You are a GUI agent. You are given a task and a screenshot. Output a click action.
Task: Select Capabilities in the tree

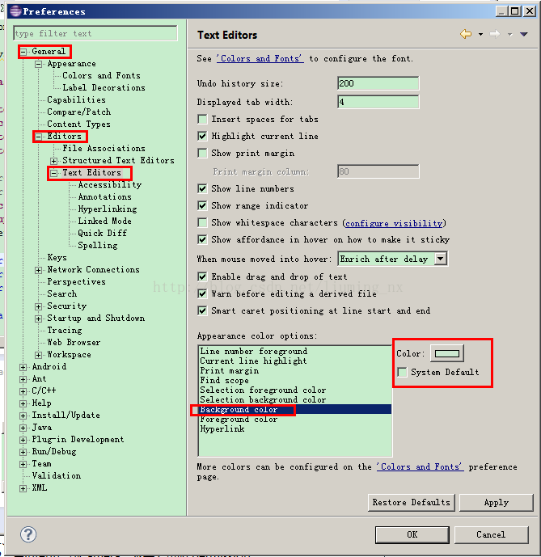76,99
